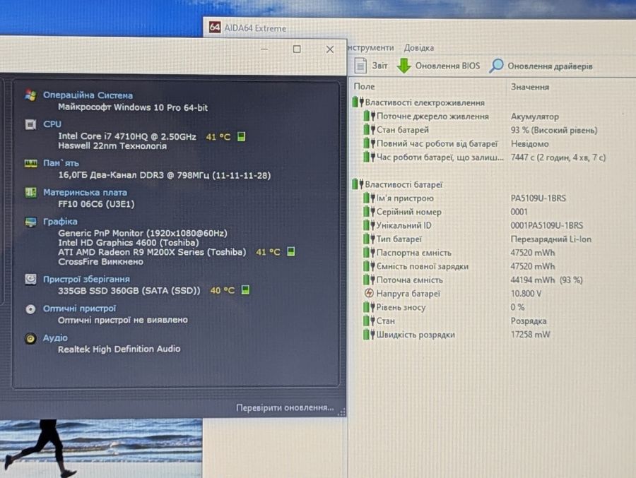Select the Унікальний ID row
This screenshot has height=478, width=636.
485,225
